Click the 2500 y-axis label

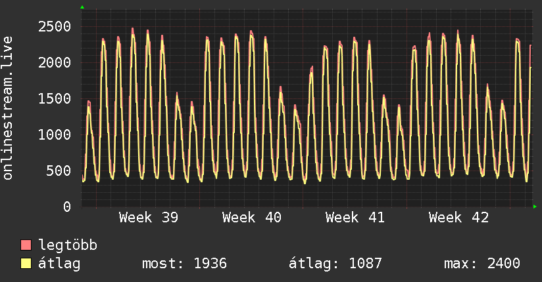click(x=55, y=26)
